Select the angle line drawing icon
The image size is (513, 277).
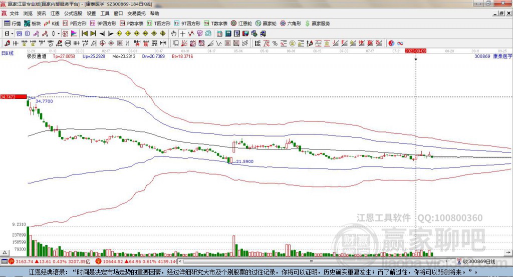210,43
